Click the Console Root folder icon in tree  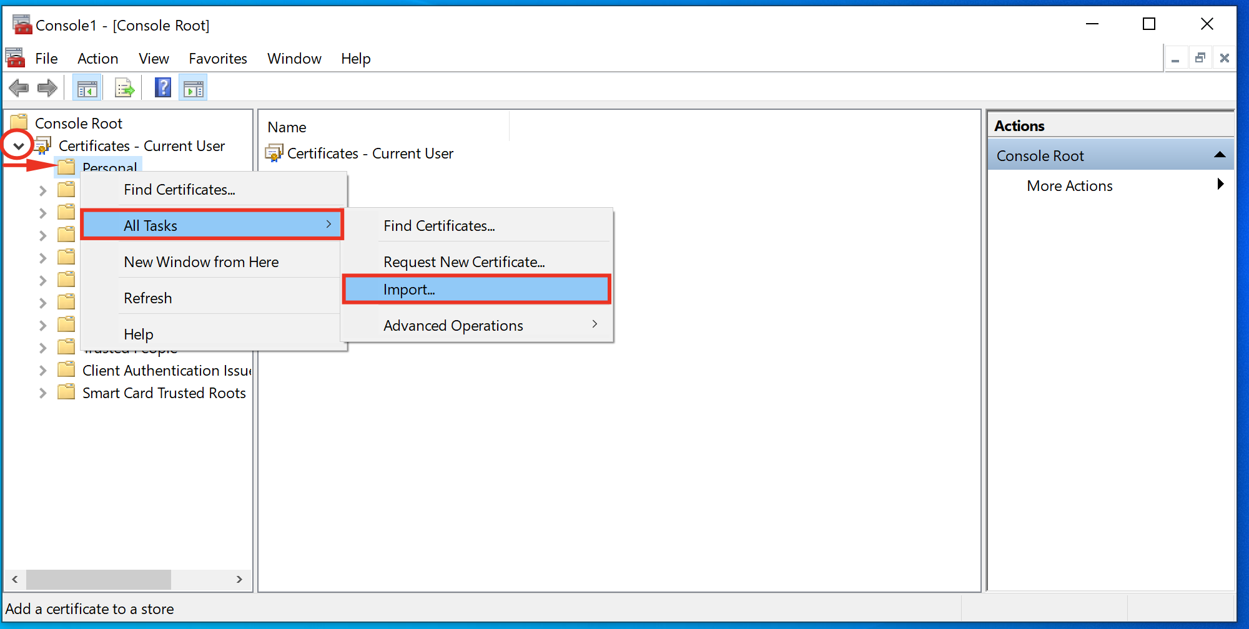point(19,123)
